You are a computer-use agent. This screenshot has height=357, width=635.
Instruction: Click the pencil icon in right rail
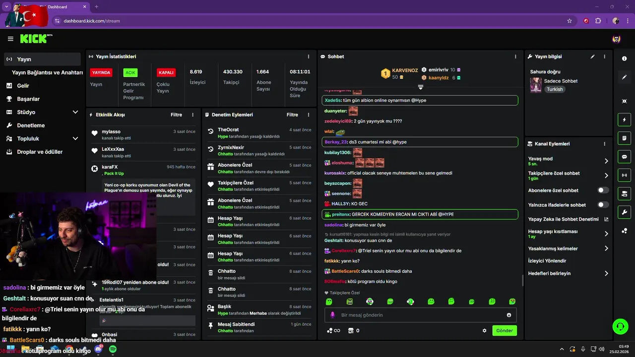click(624, 77)
